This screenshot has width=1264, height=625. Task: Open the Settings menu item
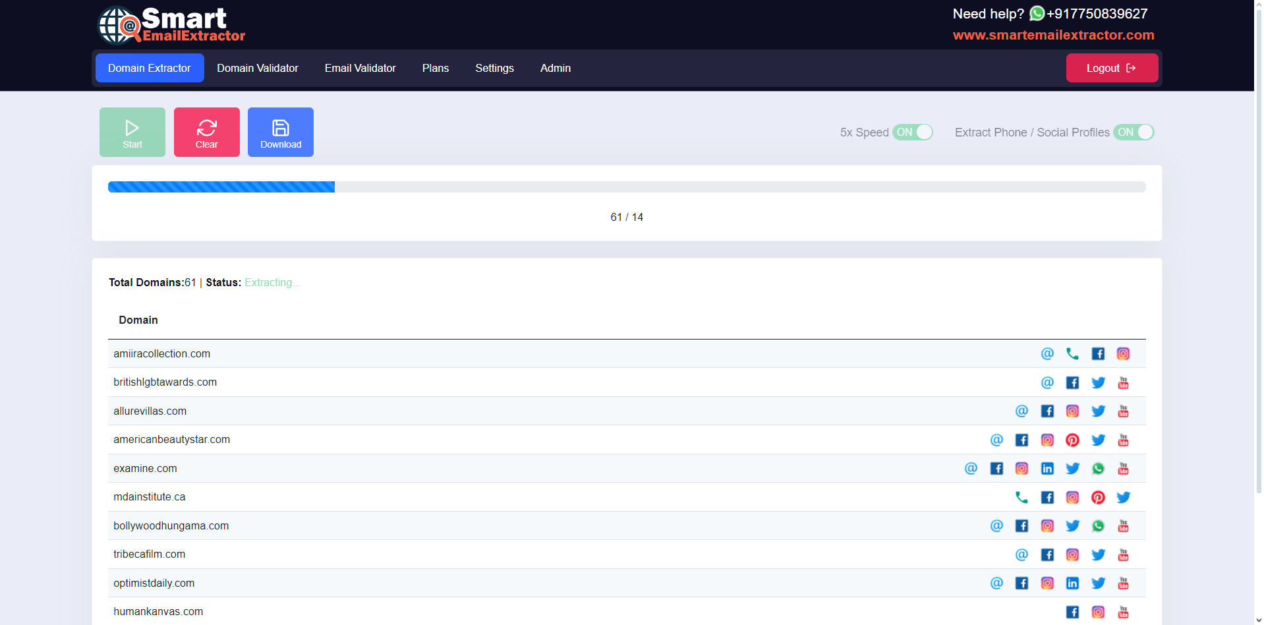494,68
